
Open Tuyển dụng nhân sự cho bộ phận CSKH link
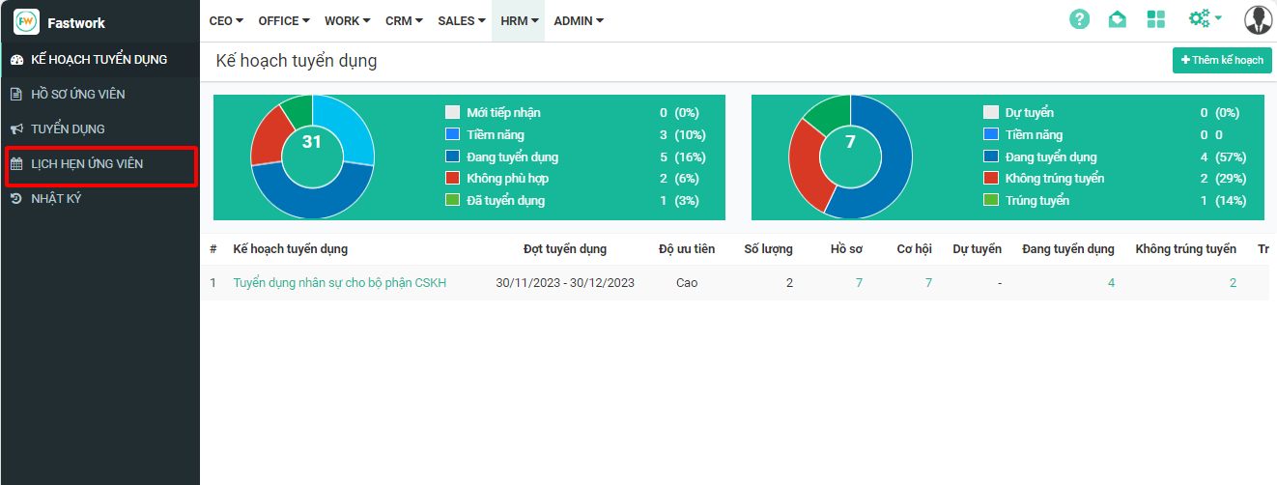[x=340, y=283]
